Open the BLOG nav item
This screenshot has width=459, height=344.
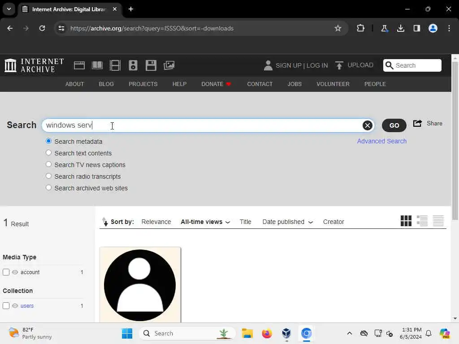coord(106,84)
